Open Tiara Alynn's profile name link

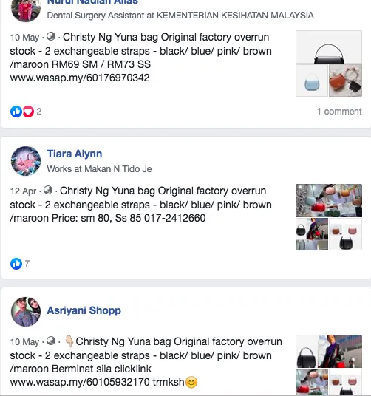[x=75, y=154]
